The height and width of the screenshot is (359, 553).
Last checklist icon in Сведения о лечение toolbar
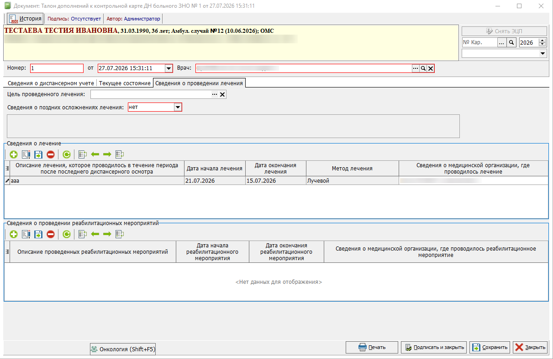(120, 154)
